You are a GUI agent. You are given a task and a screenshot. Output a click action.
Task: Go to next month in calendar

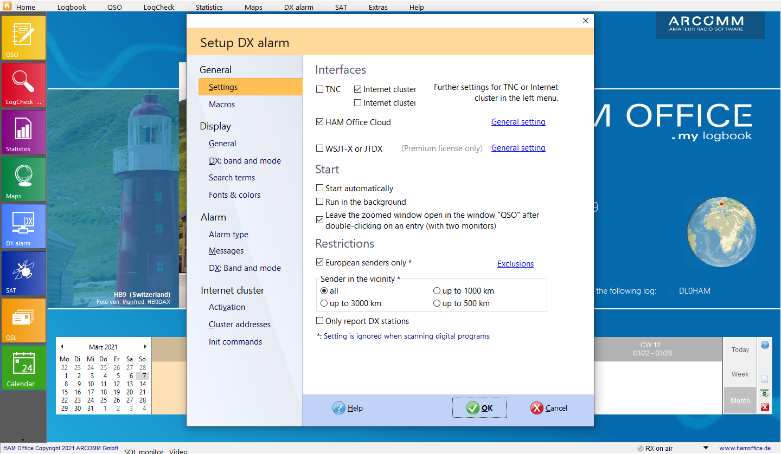(145, 347)
